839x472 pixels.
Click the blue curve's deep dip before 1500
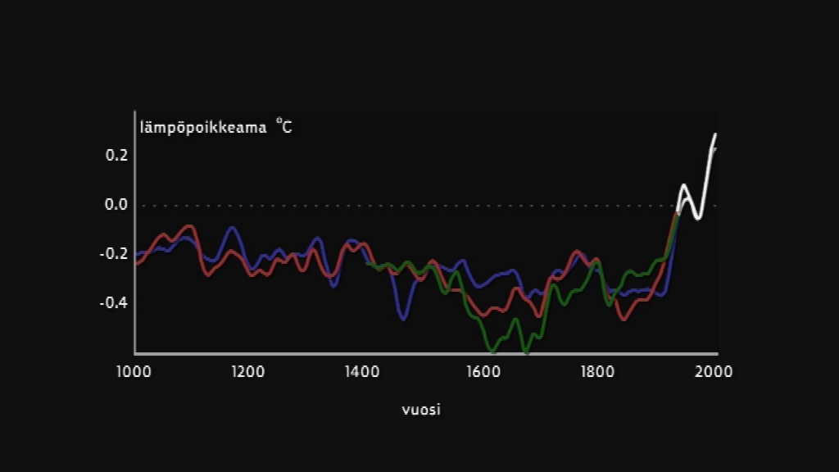tap(402, 318)
